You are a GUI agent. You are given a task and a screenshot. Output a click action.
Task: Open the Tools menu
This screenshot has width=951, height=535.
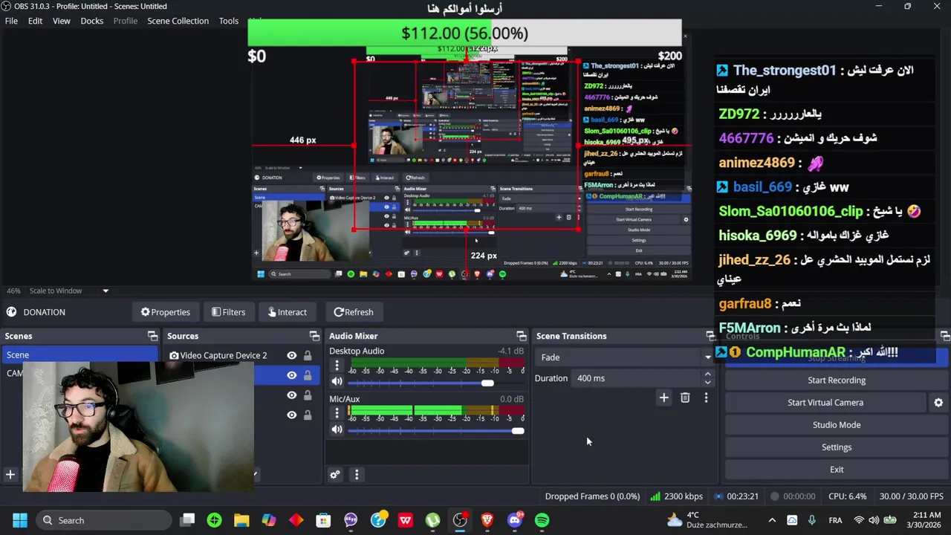point(228,21)
